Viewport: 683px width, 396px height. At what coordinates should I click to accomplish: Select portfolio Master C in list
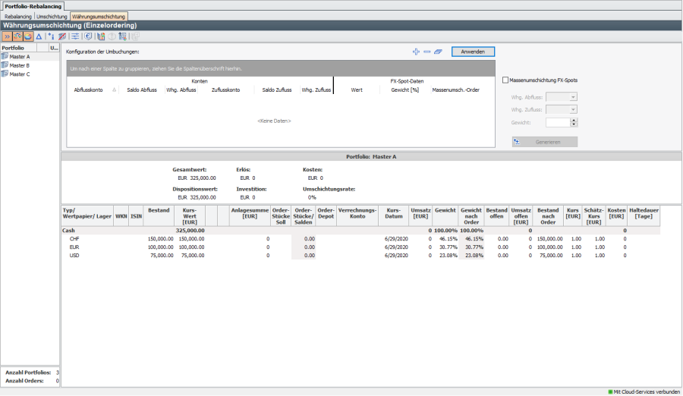(19, 74)
